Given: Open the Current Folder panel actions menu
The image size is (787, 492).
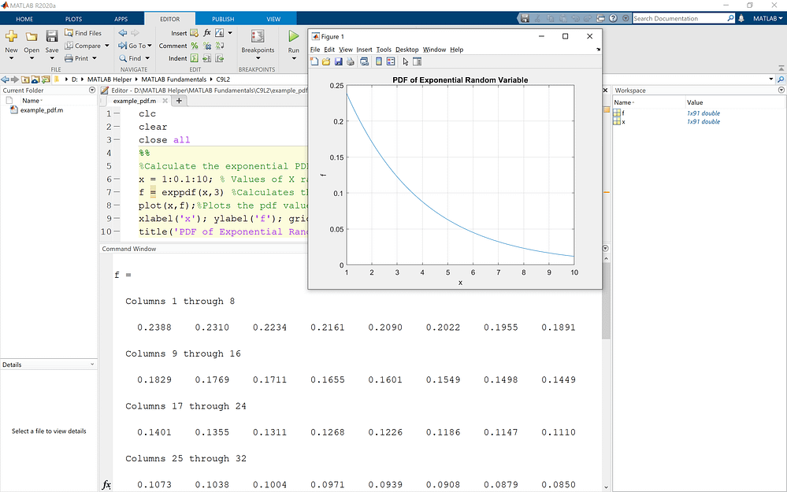Looking at the screenshot, I should pyautogui.click(x=92, y=91).
